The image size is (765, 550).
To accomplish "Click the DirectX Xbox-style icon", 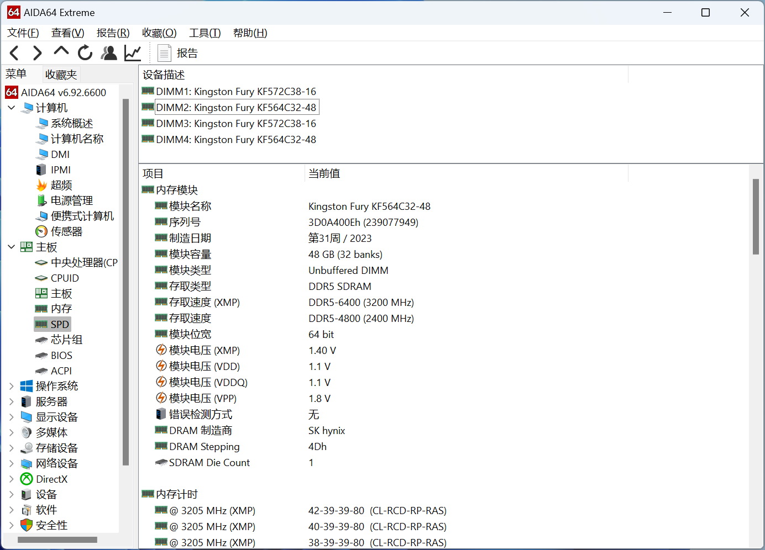I will click(27, 479).
